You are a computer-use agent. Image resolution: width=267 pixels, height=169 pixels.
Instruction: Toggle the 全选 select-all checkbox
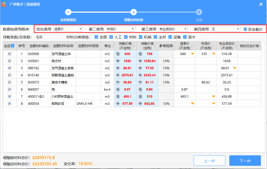(12, 46)
